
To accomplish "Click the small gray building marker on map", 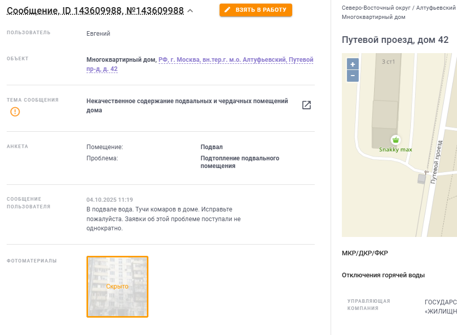I will coord(422,179).
